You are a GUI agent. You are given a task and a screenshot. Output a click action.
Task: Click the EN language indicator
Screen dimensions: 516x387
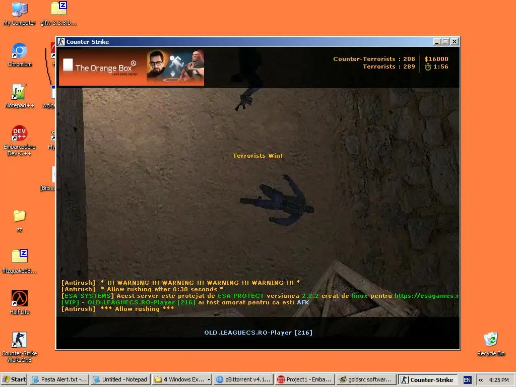[x=467, y=380]
